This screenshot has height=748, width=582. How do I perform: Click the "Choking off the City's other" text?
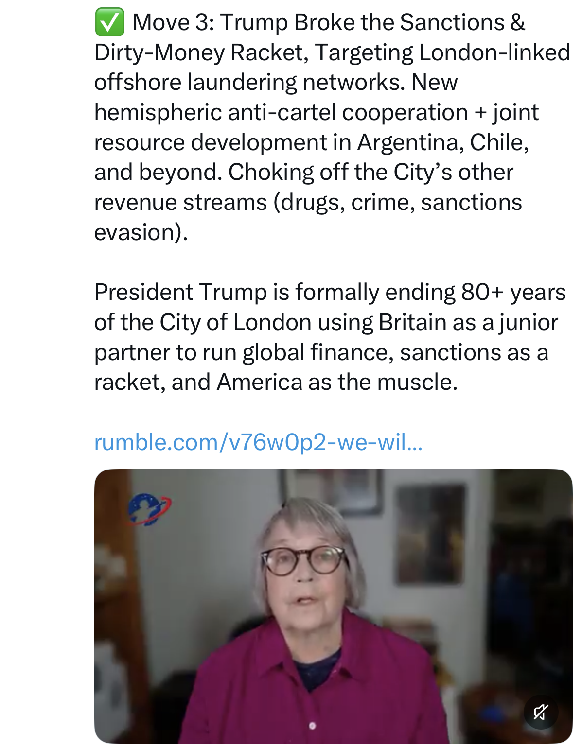click(x=370, y=173)
